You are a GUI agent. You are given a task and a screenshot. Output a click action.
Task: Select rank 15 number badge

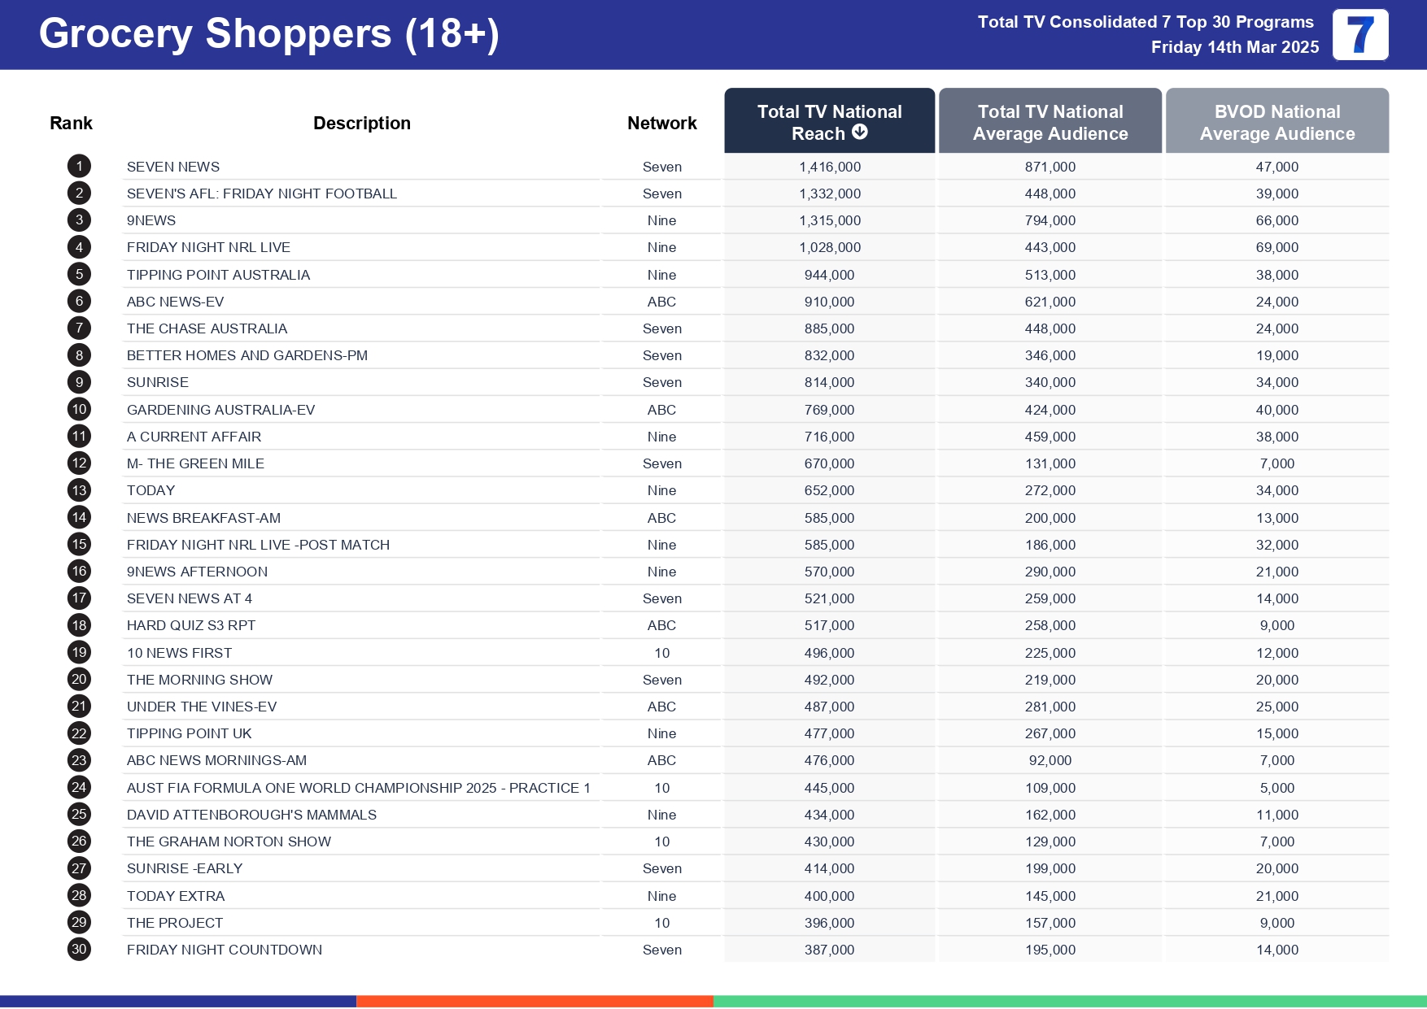[79, 545]
